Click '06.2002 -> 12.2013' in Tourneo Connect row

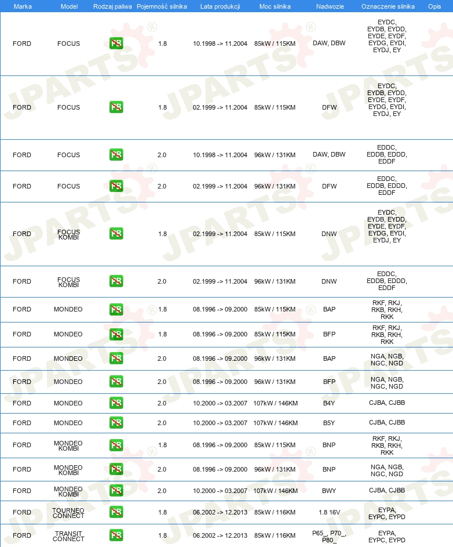pos(220,512)
